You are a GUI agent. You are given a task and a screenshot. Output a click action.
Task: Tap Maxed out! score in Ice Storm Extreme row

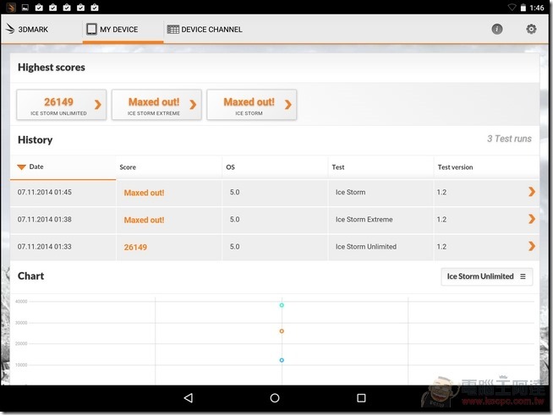coord(144,220)
